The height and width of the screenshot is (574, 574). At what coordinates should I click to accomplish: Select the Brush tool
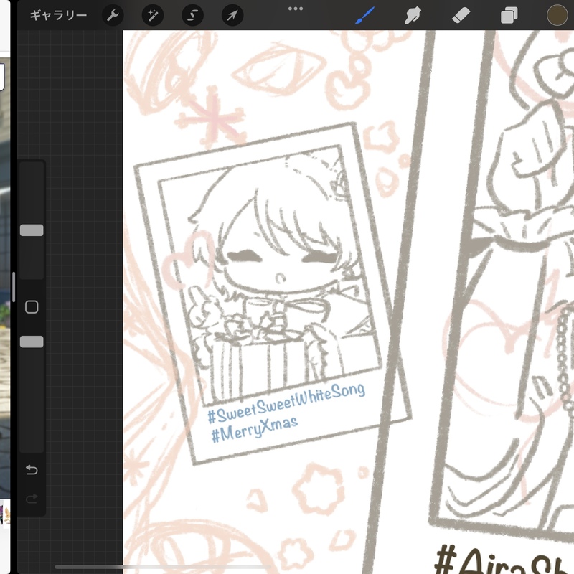pos(364,15)
